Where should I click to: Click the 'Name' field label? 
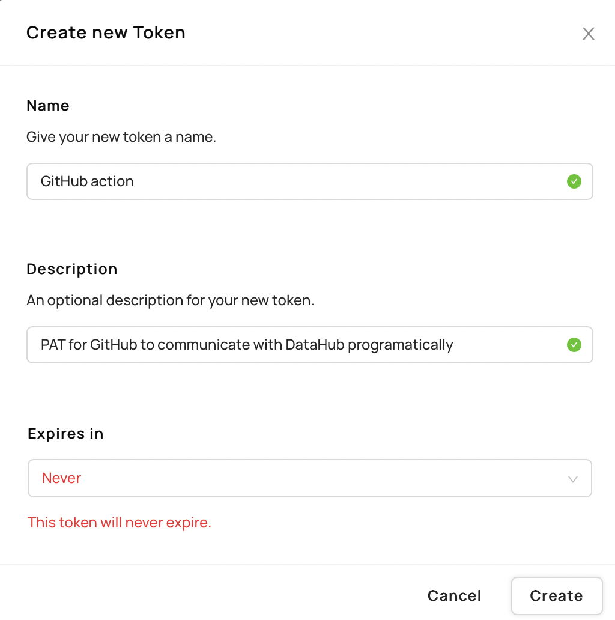pos(48,106)
